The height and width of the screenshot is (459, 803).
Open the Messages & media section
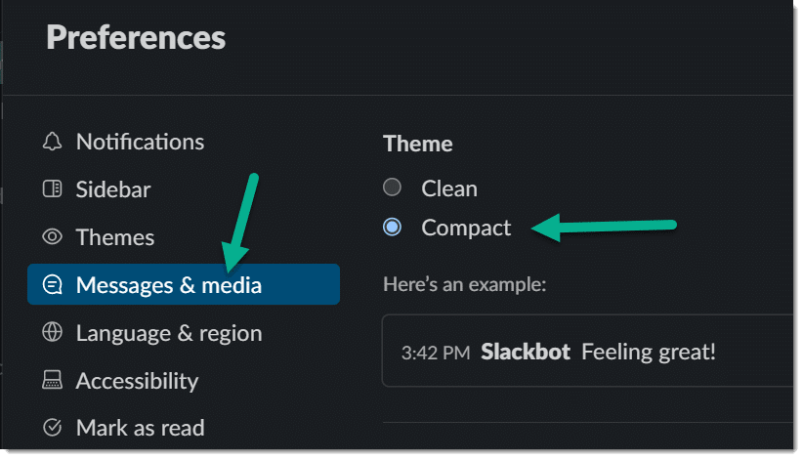tap(184, 284)
